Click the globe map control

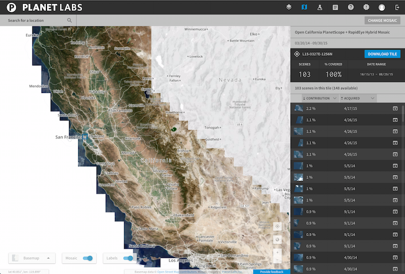(278, 239)
